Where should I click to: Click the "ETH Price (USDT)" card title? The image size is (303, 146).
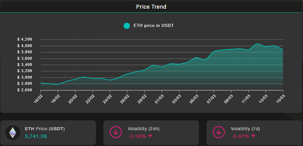(45, 129)
